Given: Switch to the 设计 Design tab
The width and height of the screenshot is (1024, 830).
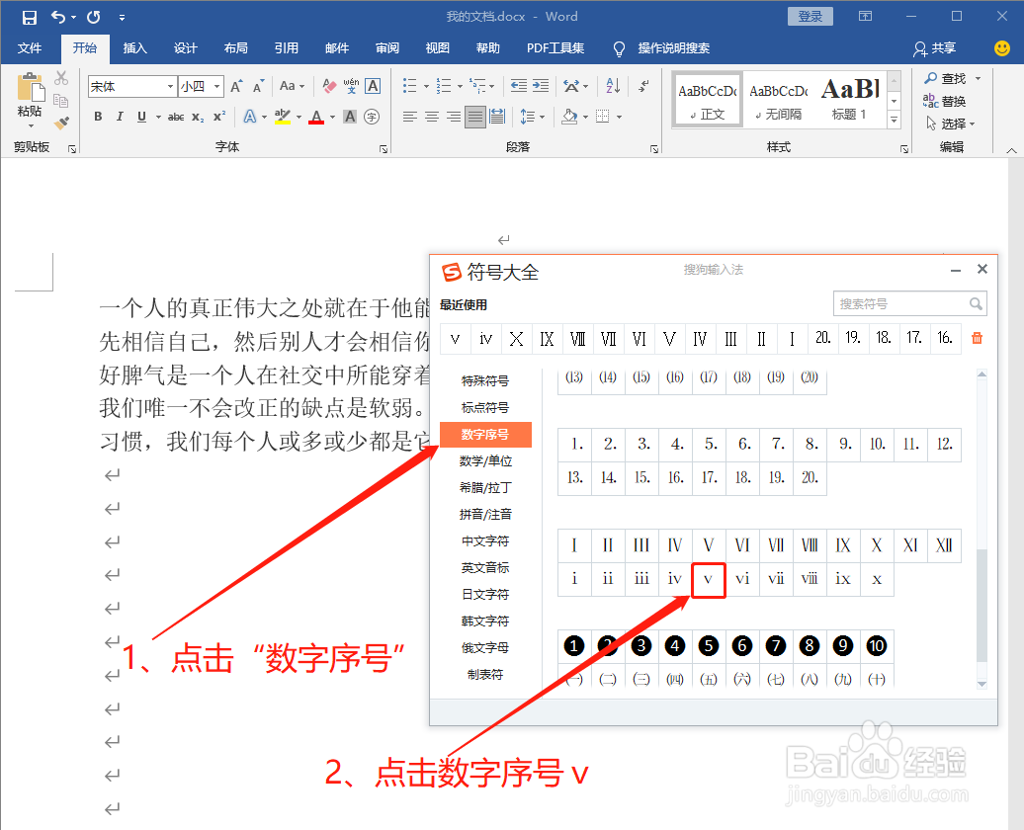Looking at the screenshot, I should click(x=186, y=47).
